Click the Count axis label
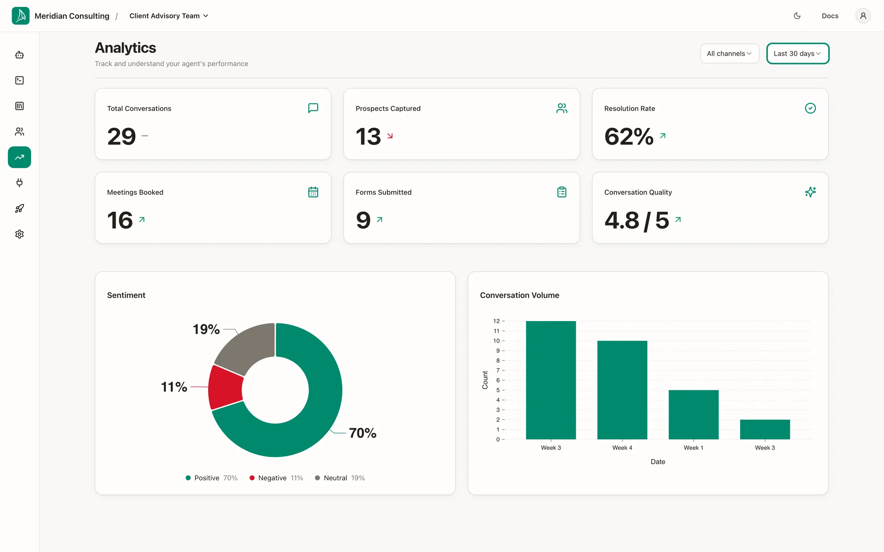The height and width of the screenshot is (552, 884). point(485,380)
